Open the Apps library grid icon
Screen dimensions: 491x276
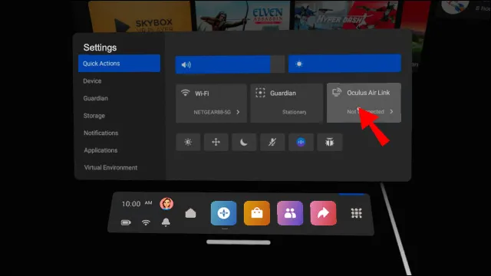coord(356,213)
